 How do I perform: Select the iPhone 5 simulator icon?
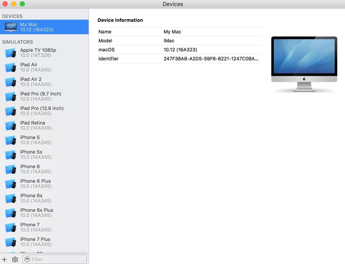click(10, 140)
